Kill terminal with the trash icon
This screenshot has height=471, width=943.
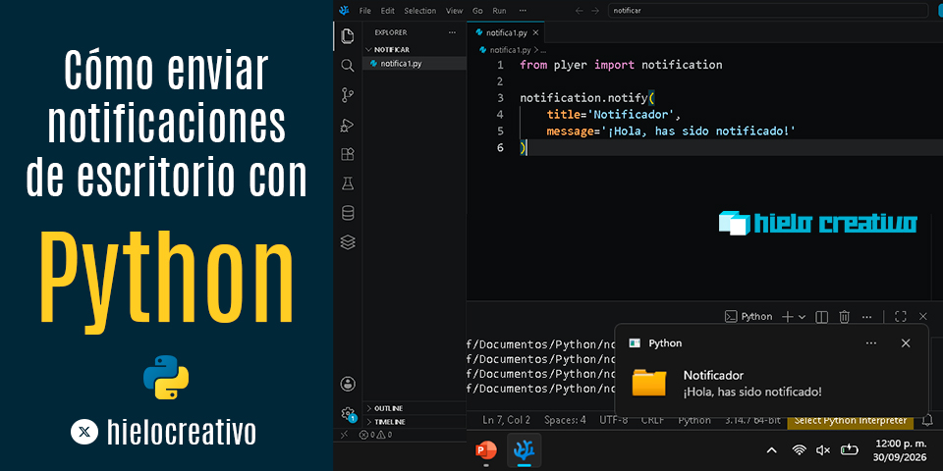[x=845, y=317]
